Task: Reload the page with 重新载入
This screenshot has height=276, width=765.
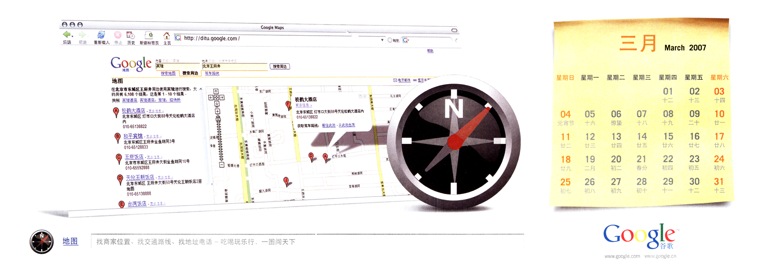Action: 101,35
